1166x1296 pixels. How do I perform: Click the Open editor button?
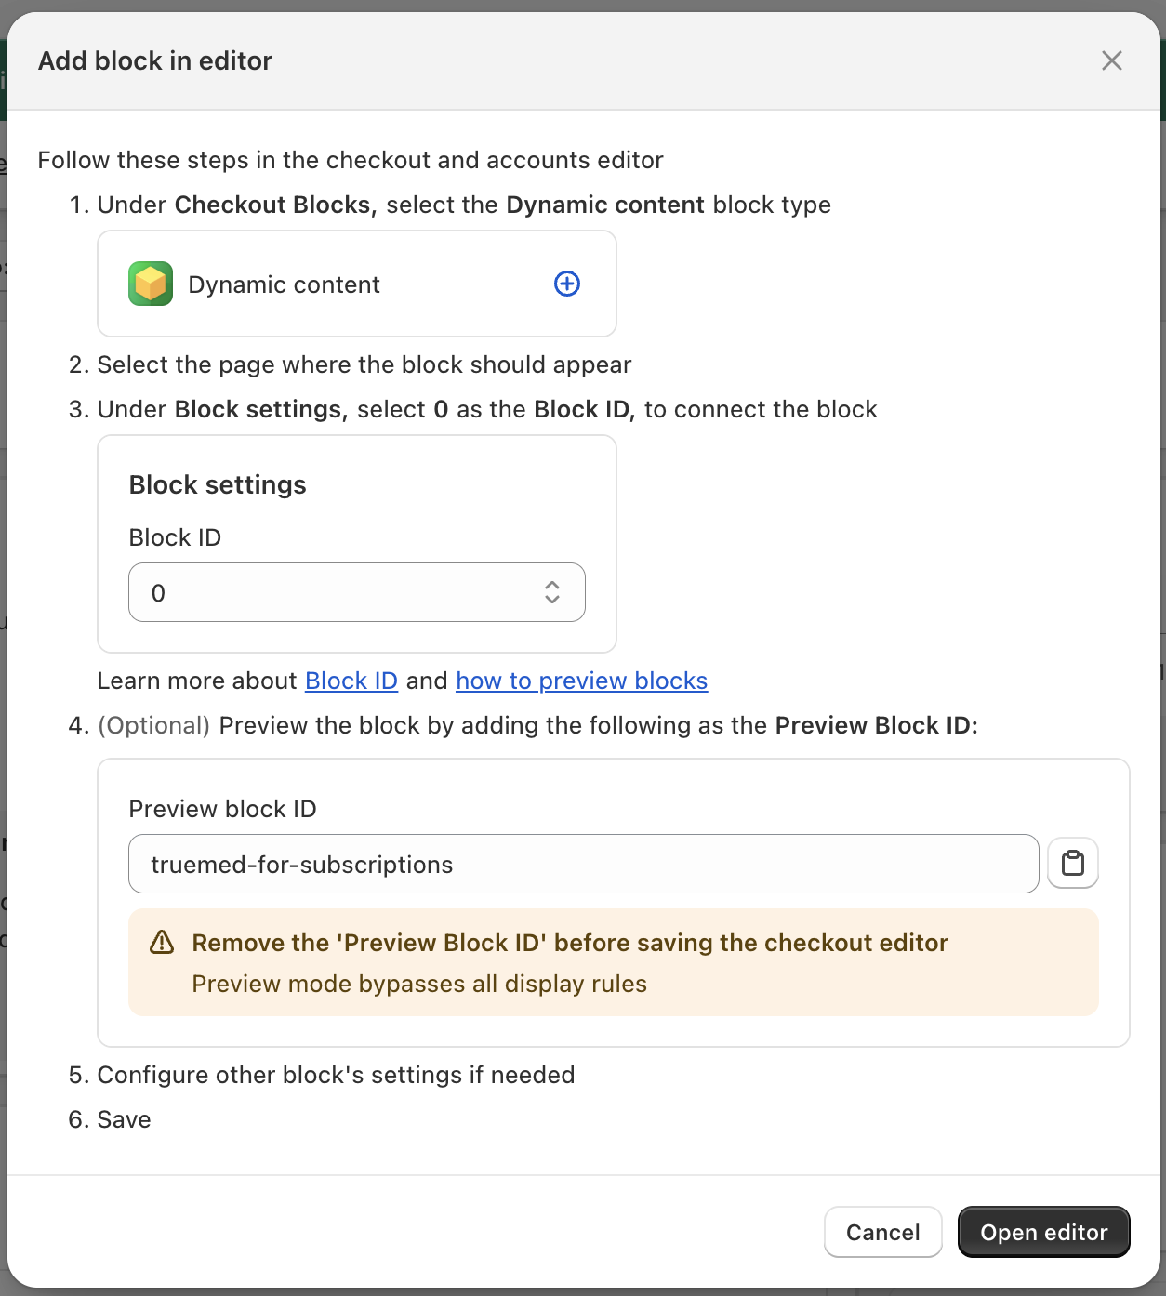pos(1043,1231)
